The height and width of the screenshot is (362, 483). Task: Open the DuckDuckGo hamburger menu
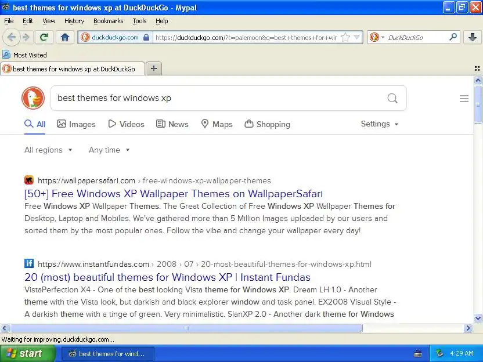click(464, 99)
